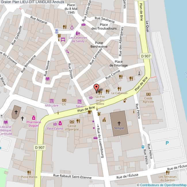
Task: Click the Temple cross symbol
Action: [119, 123]
